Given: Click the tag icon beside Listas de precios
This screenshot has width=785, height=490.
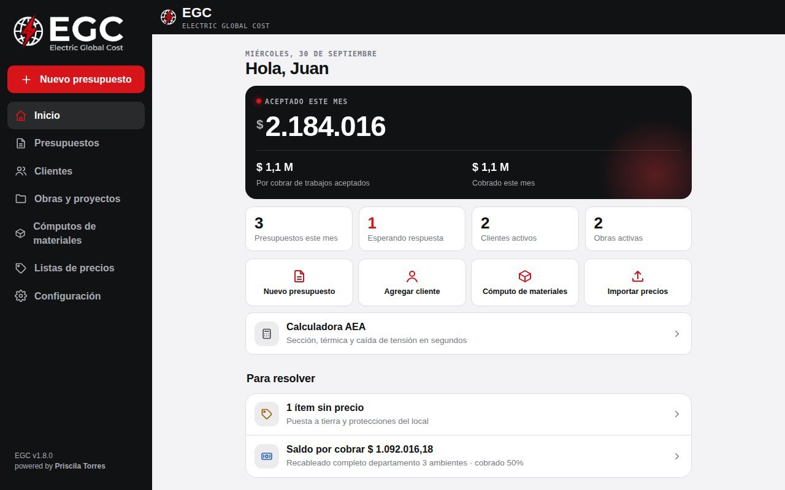Looking at the screenshot, I should point(21,268).
